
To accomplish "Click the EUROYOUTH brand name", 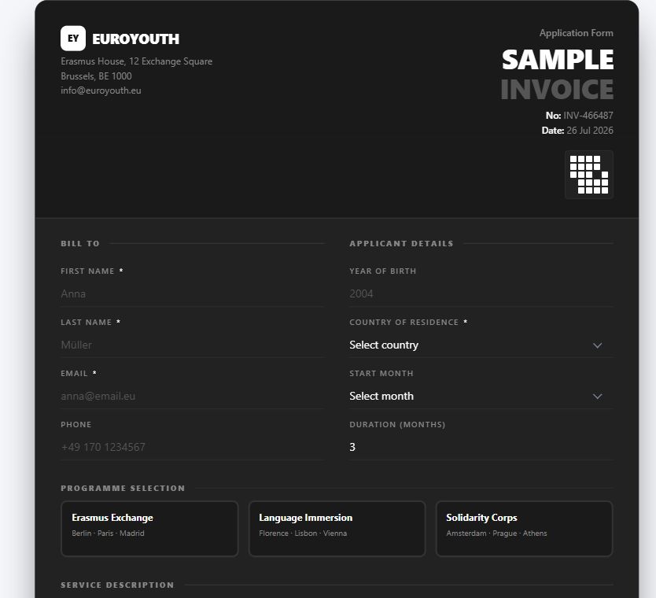I will pyautogui.click(x=135, y=39).
